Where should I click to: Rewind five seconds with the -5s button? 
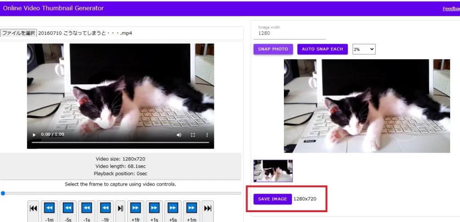pyautogui.click(x=68, y=211)
